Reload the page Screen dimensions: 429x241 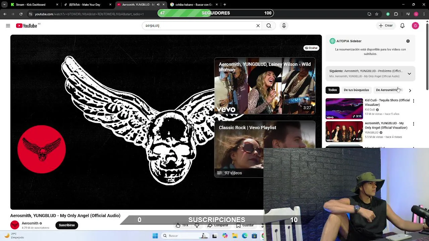21,14
